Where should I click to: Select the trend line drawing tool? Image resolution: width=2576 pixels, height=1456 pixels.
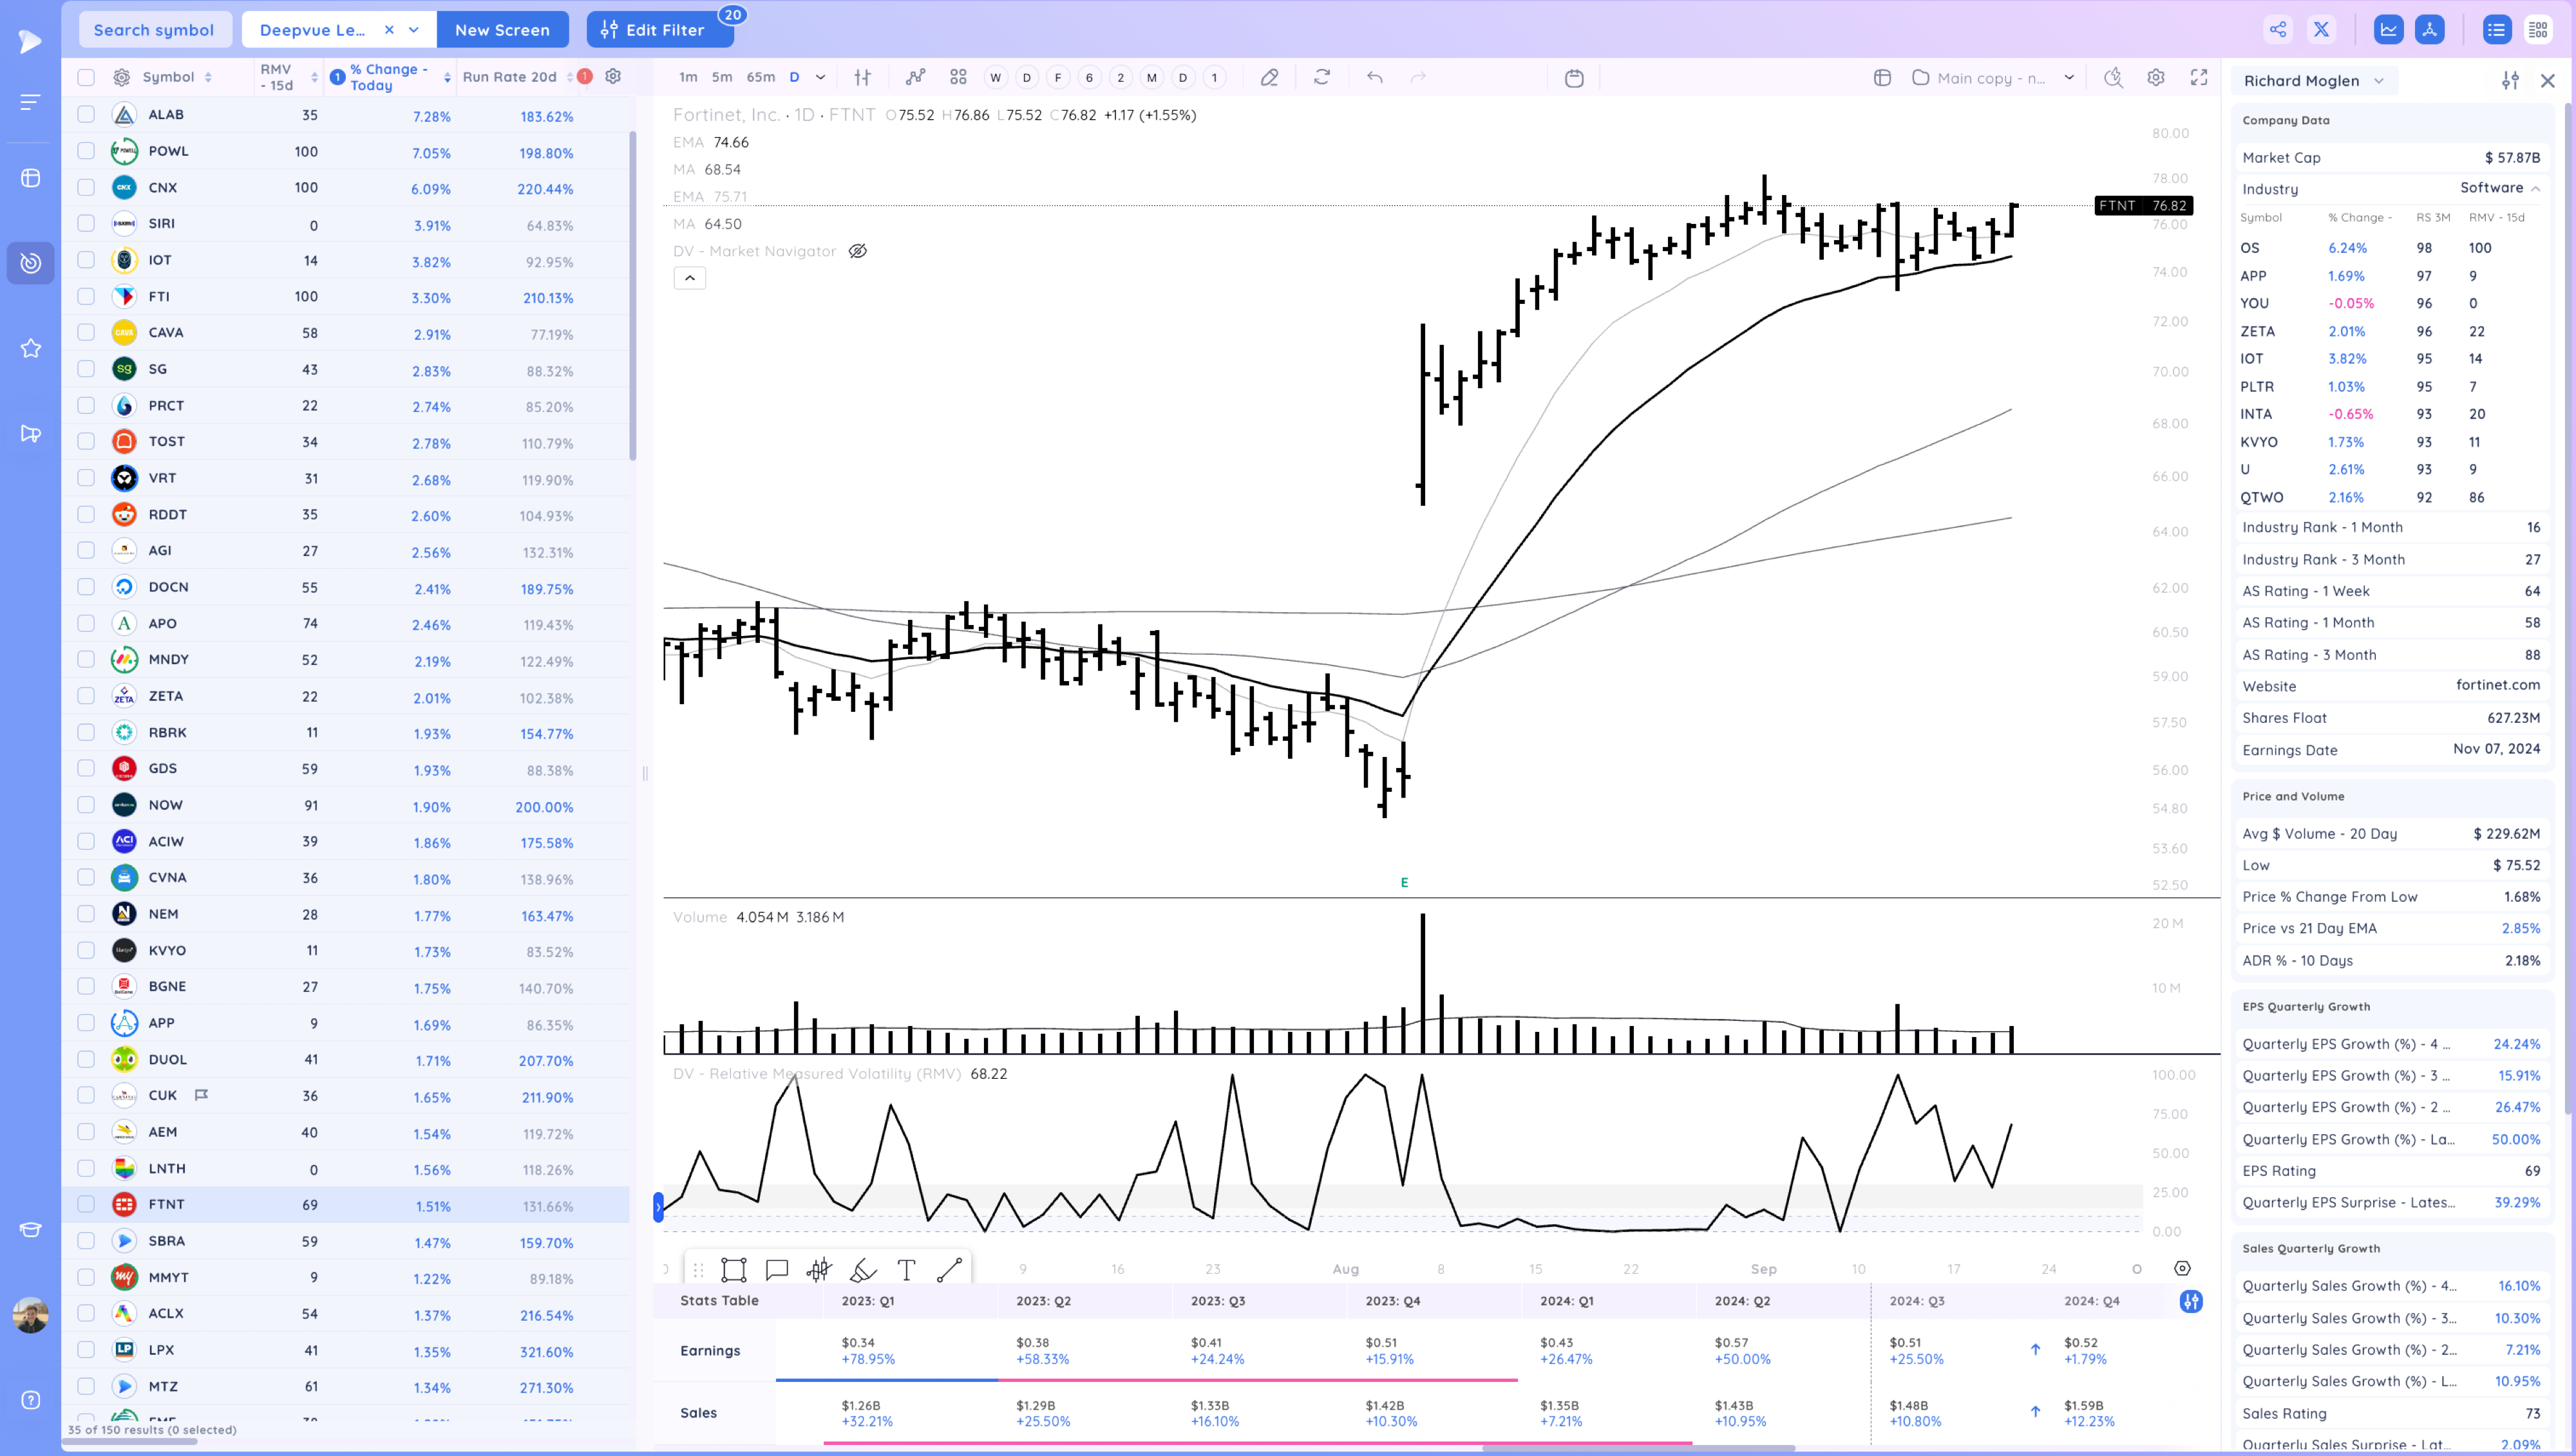coord(949,1270)
